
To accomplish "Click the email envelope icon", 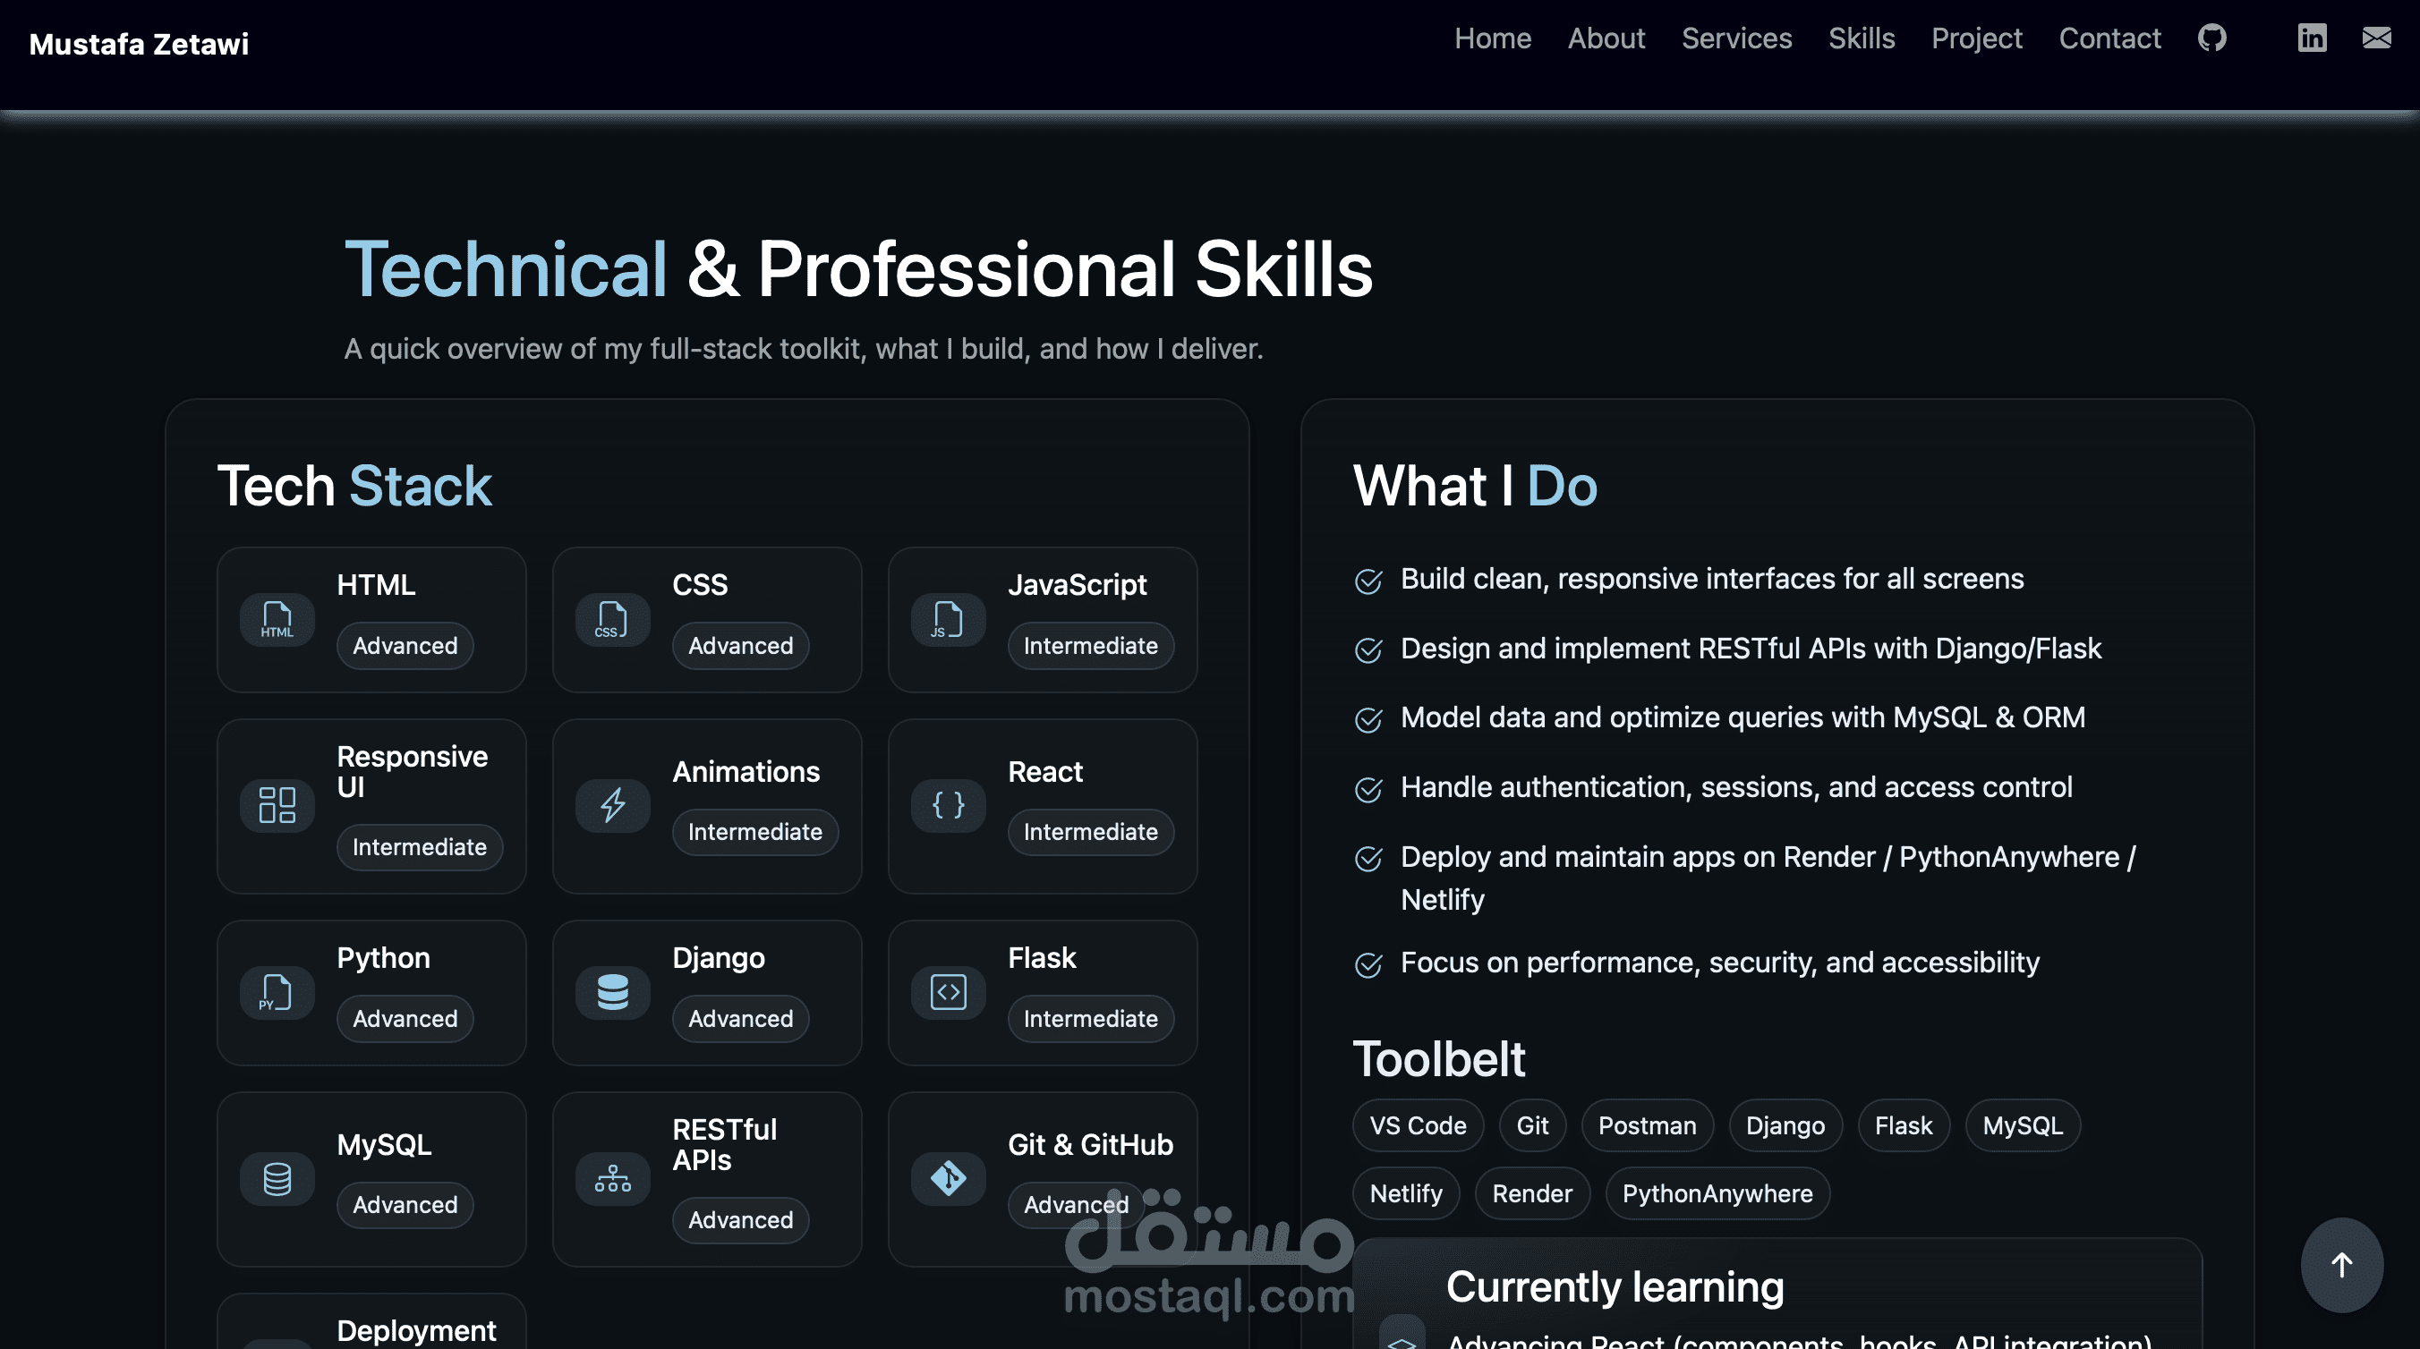I will point(2376,38).
